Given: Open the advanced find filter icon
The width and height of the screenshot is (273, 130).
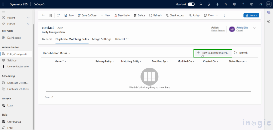Looking at the screenshot, I should pos(226,4).
